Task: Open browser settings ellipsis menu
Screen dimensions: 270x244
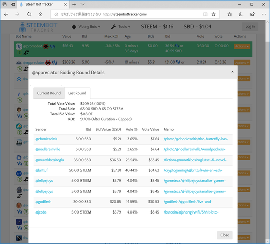Action: (264, 14)
